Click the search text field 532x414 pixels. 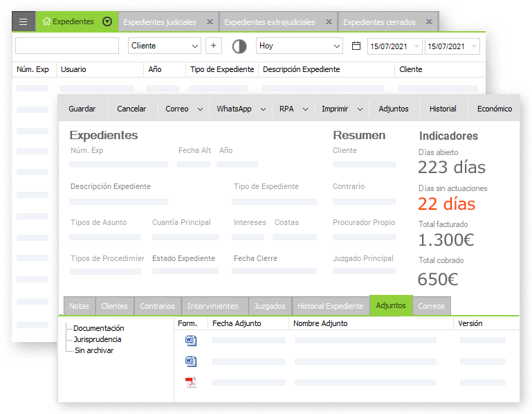point(67,46)
